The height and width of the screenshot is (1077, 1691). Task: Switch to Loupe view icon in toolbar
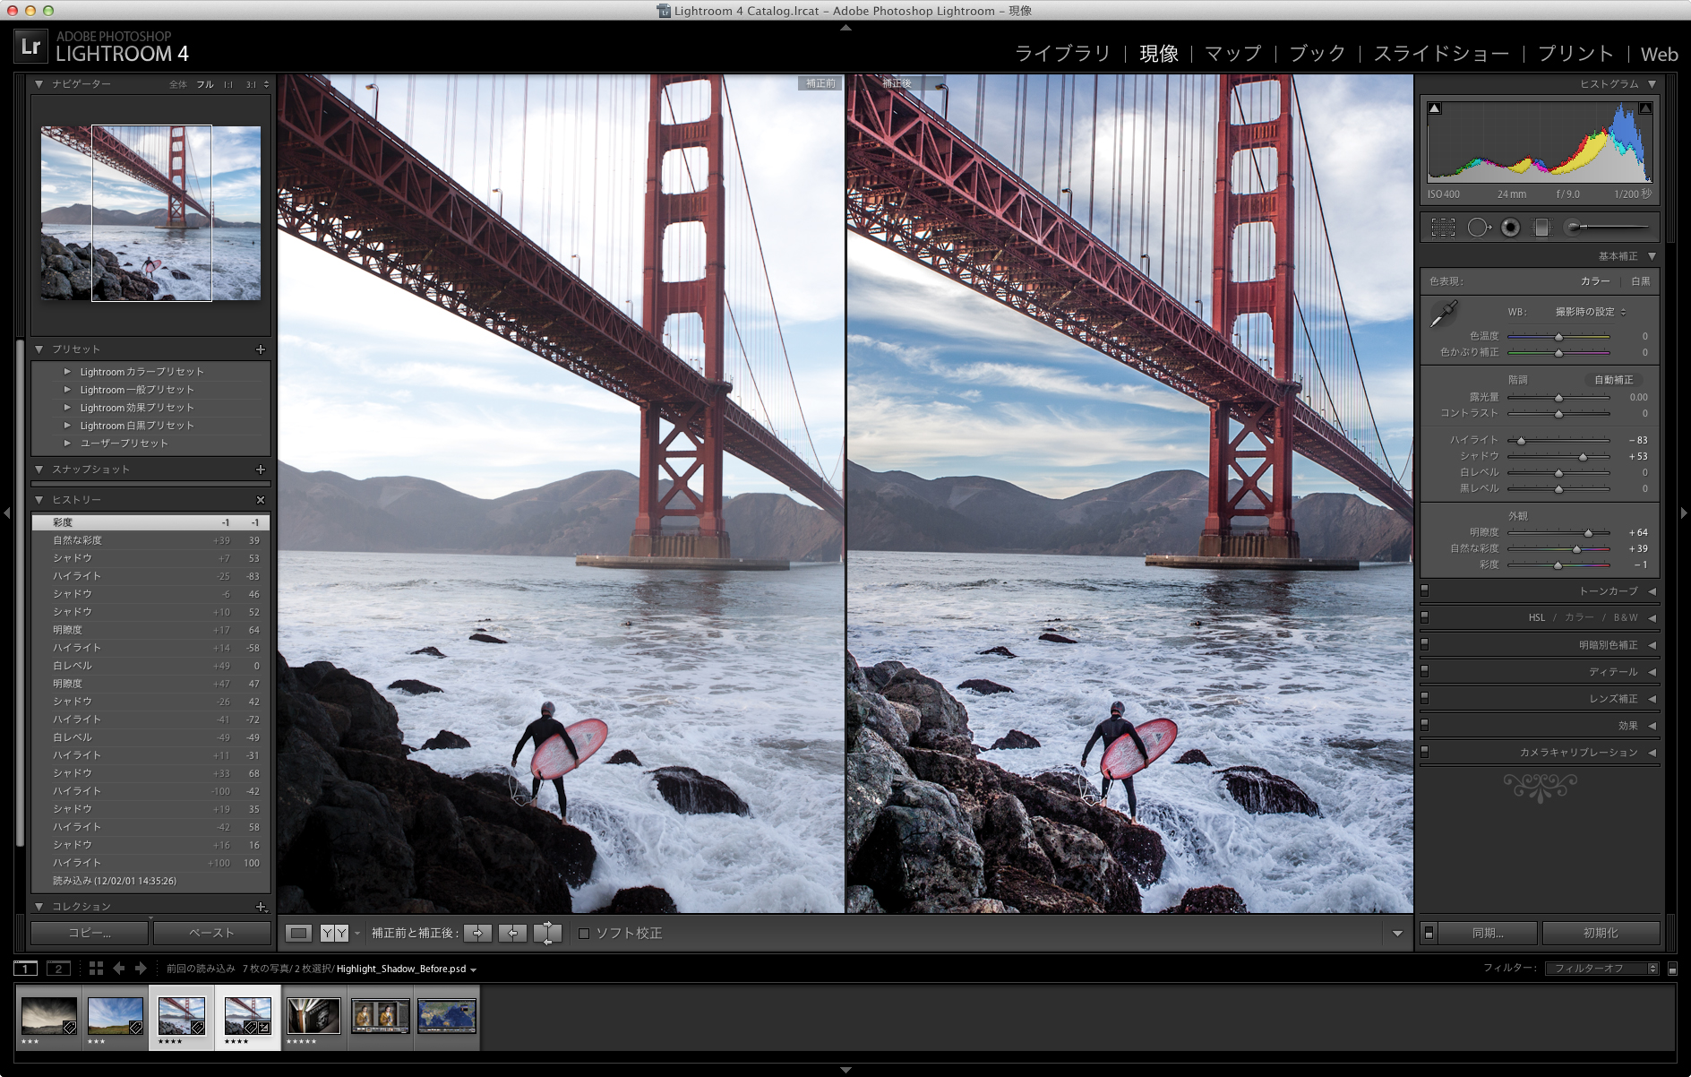299,933
